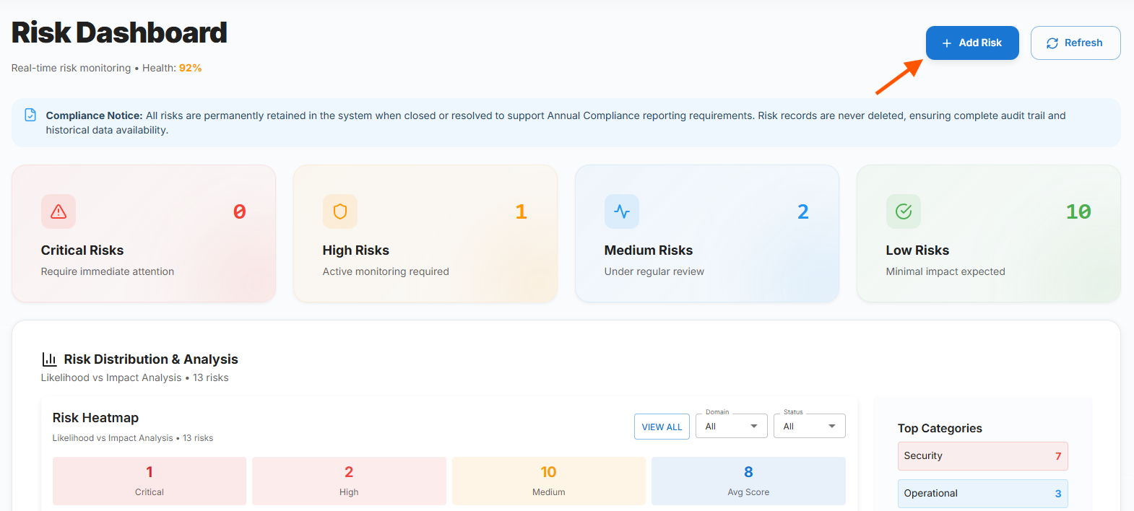Click the plus icon in Add Risk
Image resolution: width=1134 pixels, height=511 pixels.
coord(947,43)
